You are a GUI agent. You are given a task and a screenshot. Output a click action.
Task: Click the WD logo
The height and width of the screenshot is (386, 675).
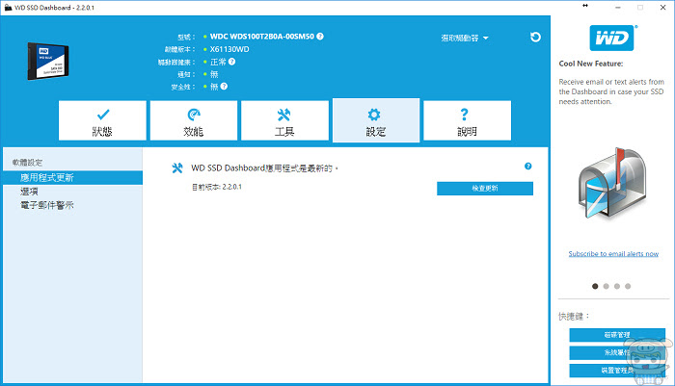pos(611,38)
